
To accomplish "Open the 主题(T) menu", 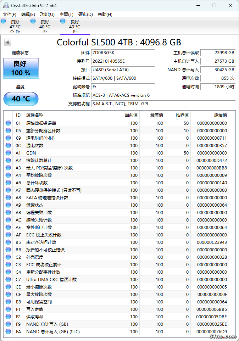I will click(66, 14).
